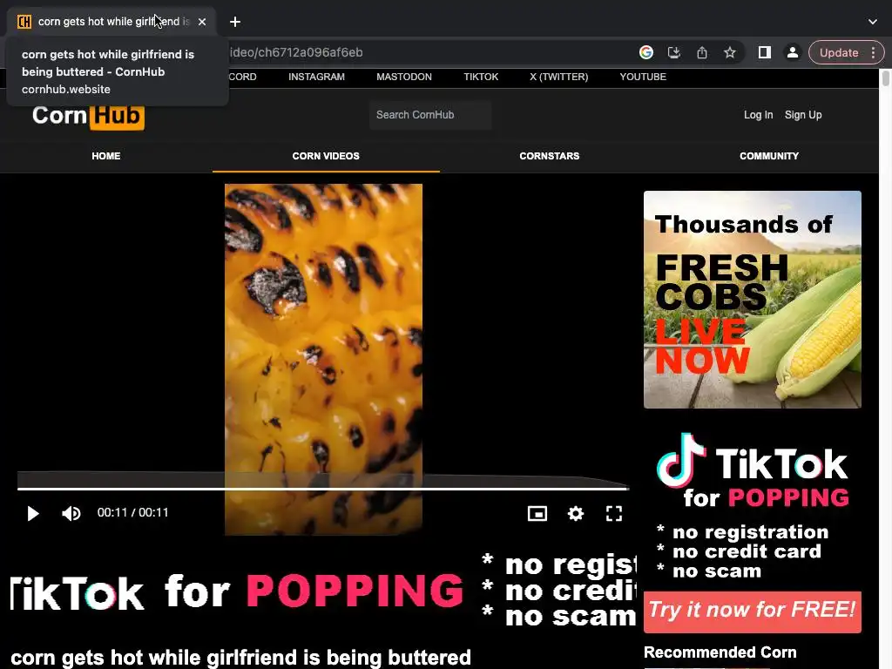The height and width of the screenshot is (669, 892).
Task: Open the MASTODON link
Action: 404,77
